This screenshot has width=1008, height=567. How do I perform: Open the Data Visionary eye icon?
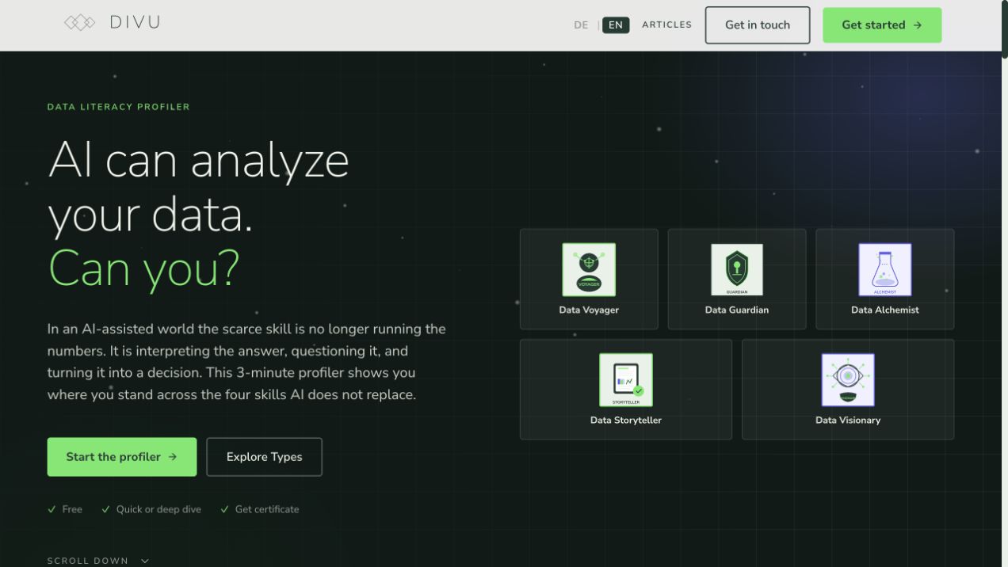(x=848, y=380)
